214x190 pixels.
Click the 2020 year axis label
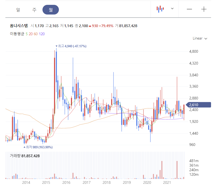tap(147, 182)
